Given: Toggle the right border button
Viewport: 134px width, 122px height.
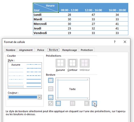Looking at the screenshot, I should click(87, 103).
